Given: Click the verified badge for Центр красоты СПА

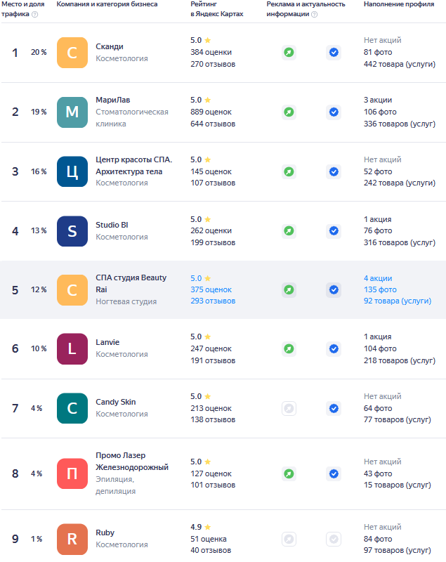Looking at the screenshot, I should coord(334,171).
